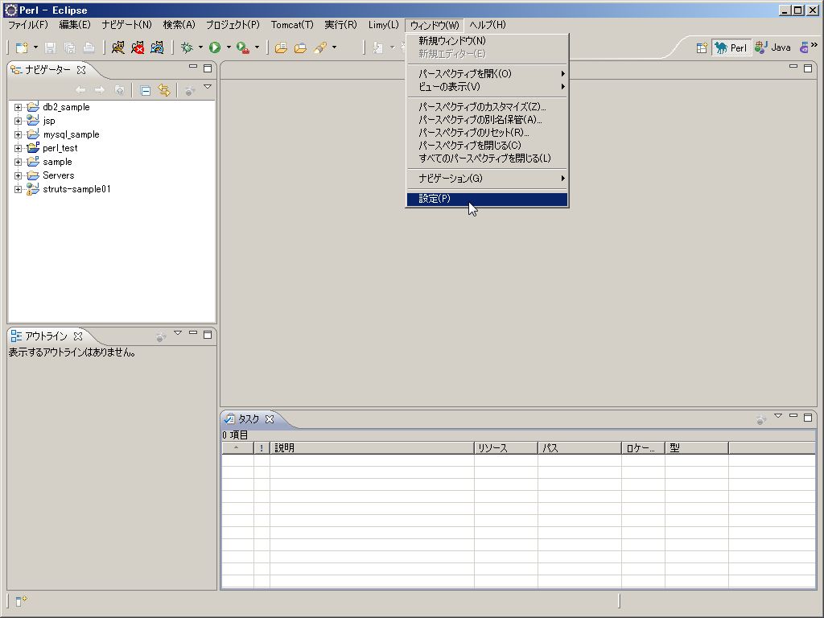824x618 pixels.
Task: Sort tasks by the 説明 column header
Action: coord(372,448)
